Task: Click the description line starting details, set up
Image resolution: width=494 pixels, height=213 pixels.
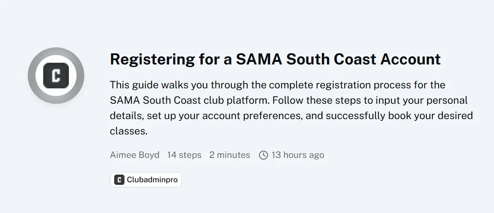Action: (291, 116)
